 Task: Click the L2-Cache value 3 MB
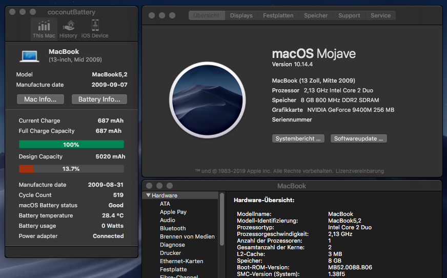coord(335,254)
